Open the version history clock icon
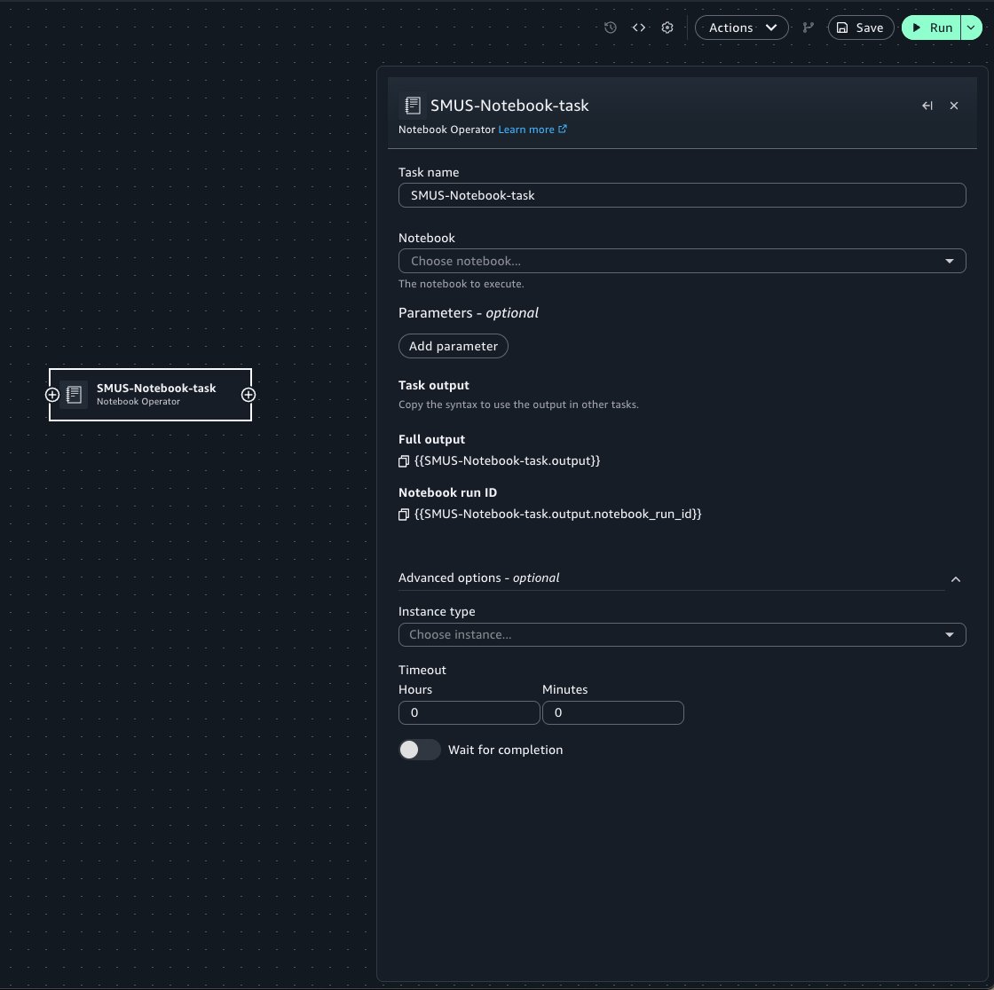Image resolution: width=994 pixels, height=990 pixels. point(610,27)
